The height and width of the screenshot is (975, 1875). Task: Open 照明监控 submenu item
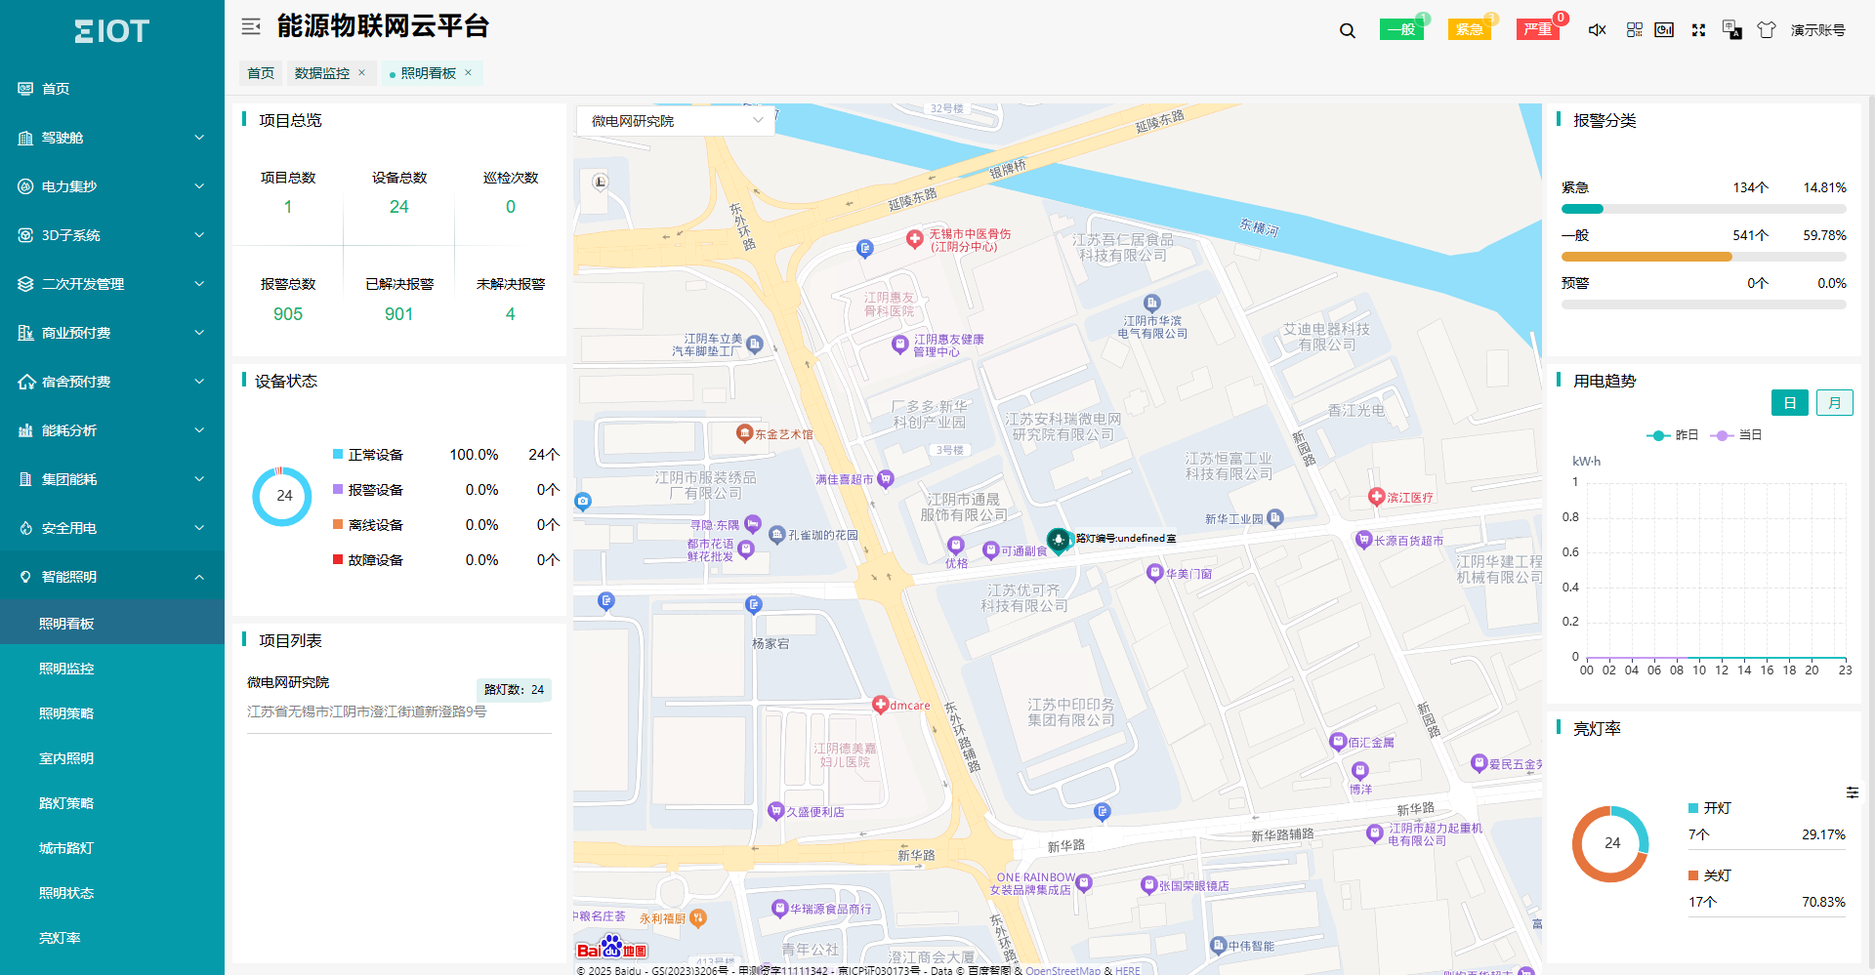coord(112,669)
